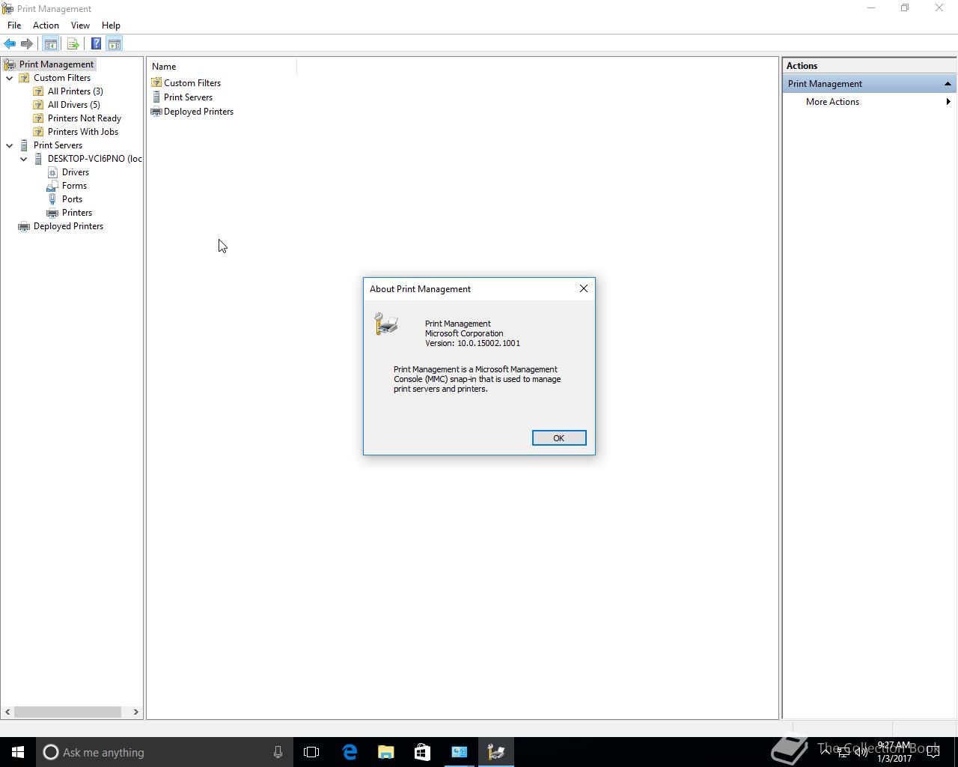This screenshot has width=958, height=767.
Task: Click the Cortana Ask me anything box
Action: [x=165, y=752]
